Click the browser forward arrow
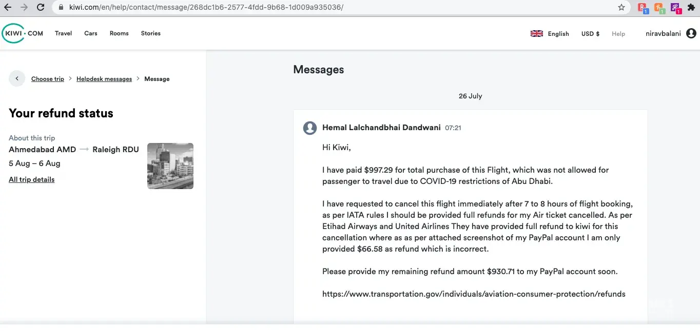Image resolution: width=700 pixels, height=331 pixels. (24, 8)
